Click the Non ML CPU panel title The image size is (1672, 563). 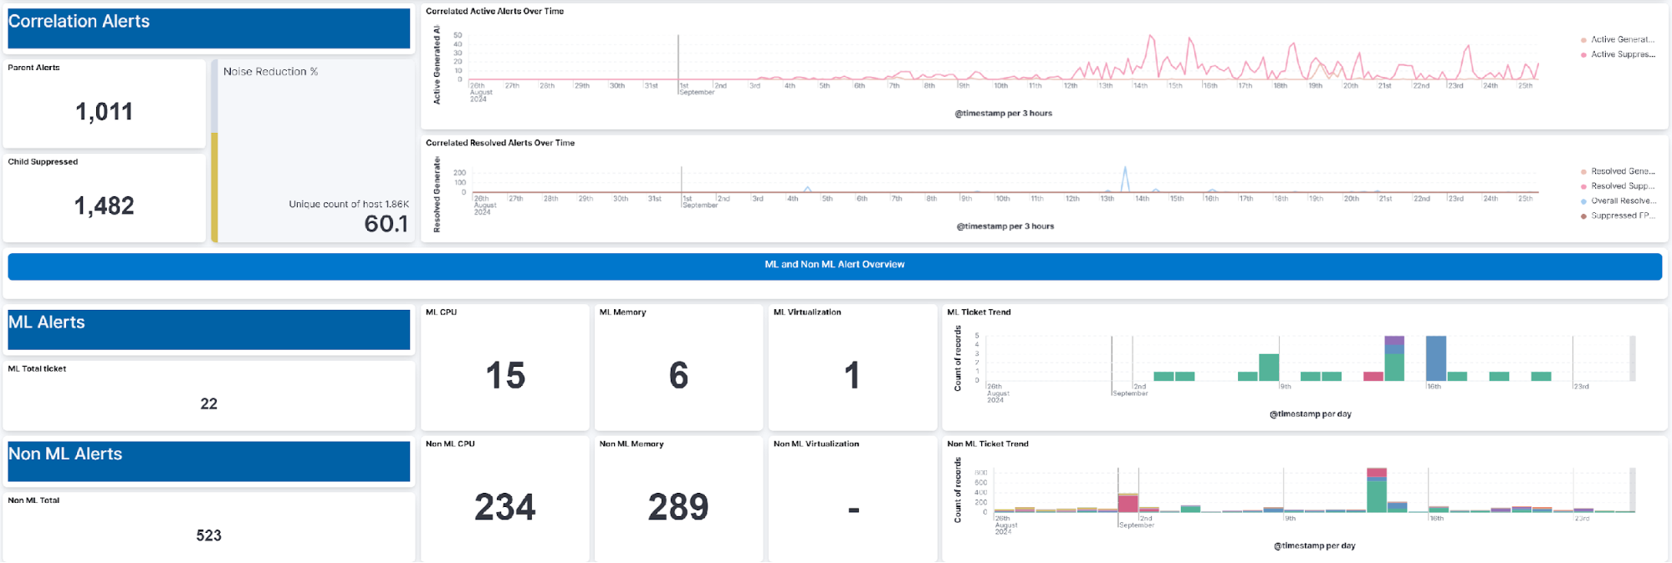pos(450,444)
